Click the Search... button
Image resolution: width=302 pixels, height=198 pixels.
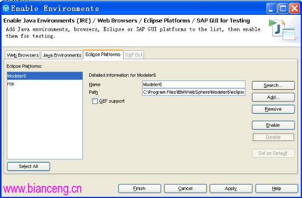273,85
